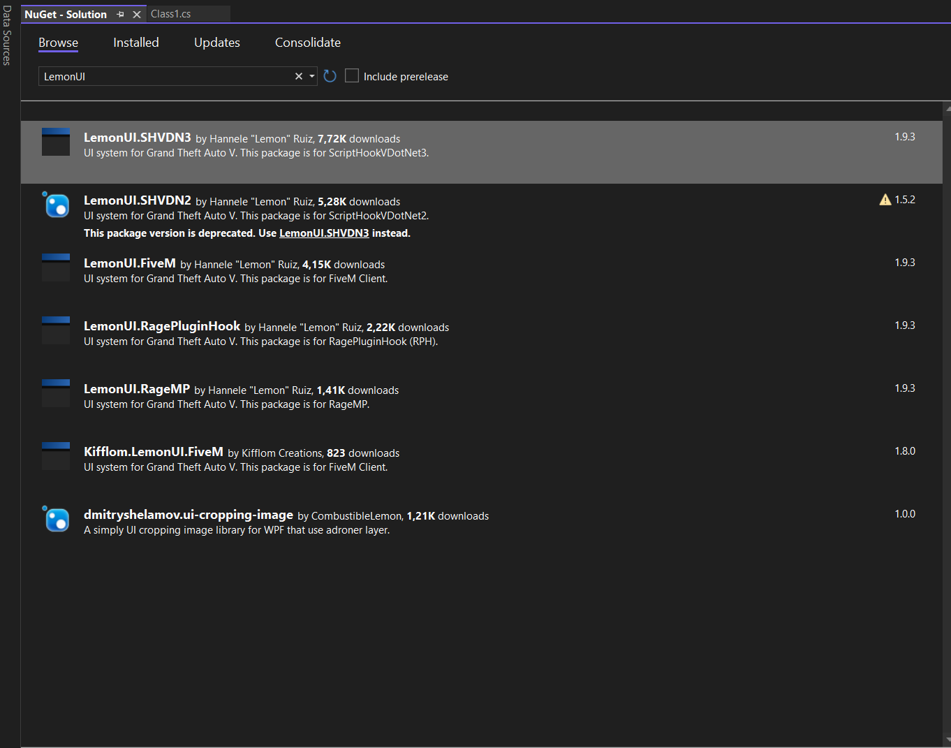Select the dmitryshelamov.ui-cropping-image package icon

[x=56, y=519]
